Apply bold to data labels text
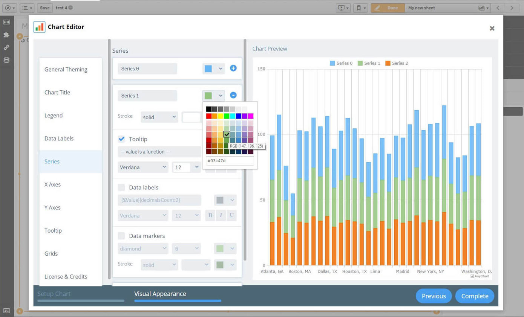 (210, 215)
